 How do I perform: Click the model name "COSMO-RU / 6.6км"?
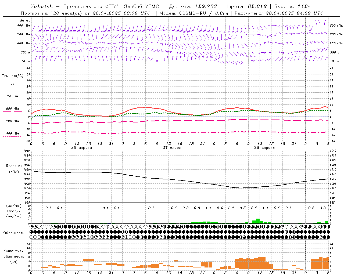click(204, 13)
